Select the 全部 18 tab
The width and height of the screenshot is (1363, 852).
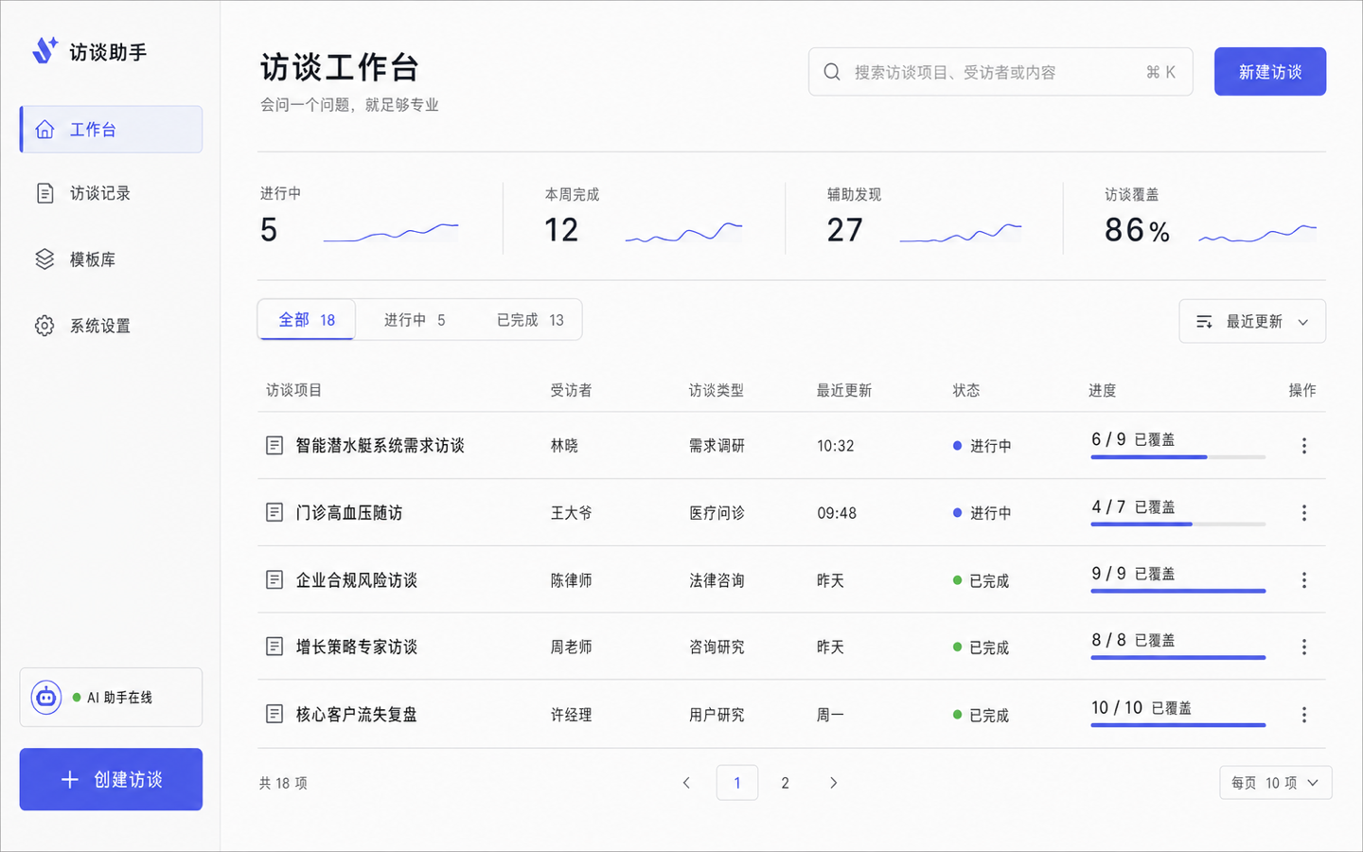point(307,320)
